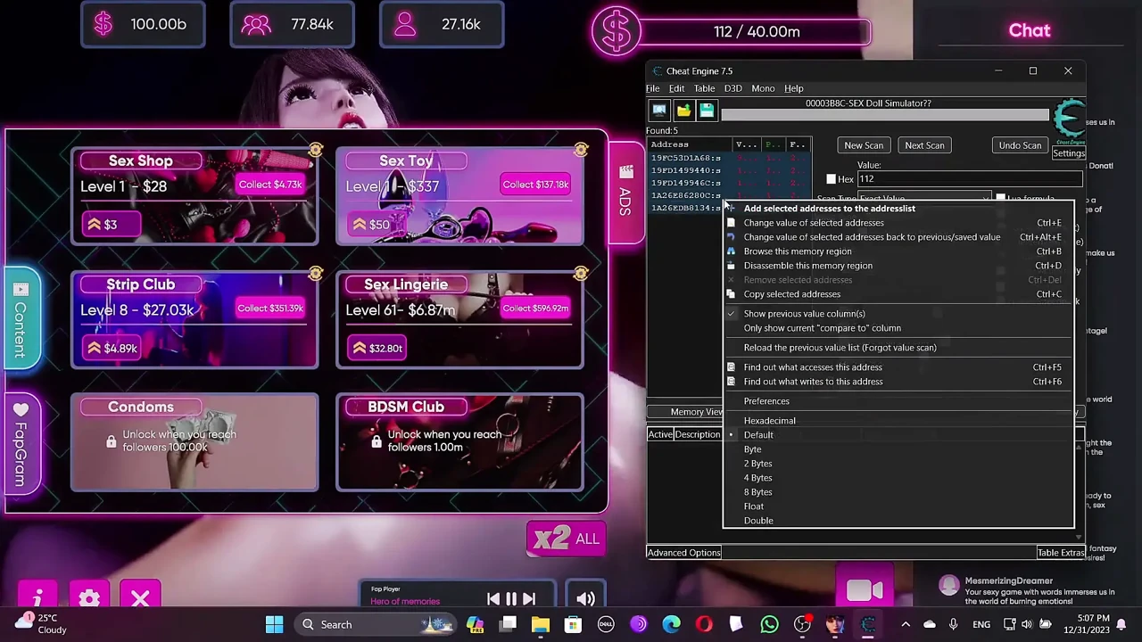
Task: Click the Undo Scan button
Action: click(x=1020, y=145)
